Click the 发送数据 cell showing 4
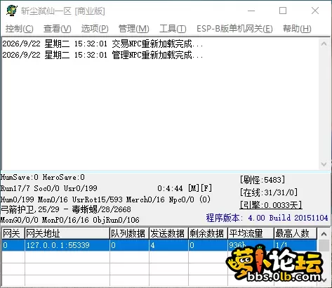 point(168,245)
